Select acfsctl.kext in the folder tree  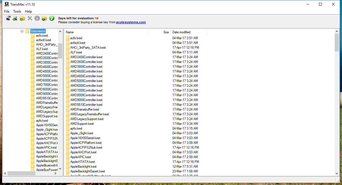43,40
